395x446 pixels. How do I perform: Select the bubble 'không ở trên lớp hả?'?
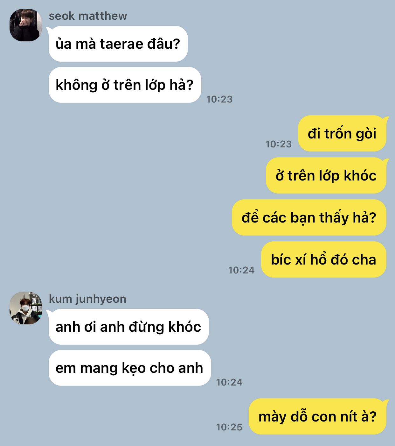125,85
